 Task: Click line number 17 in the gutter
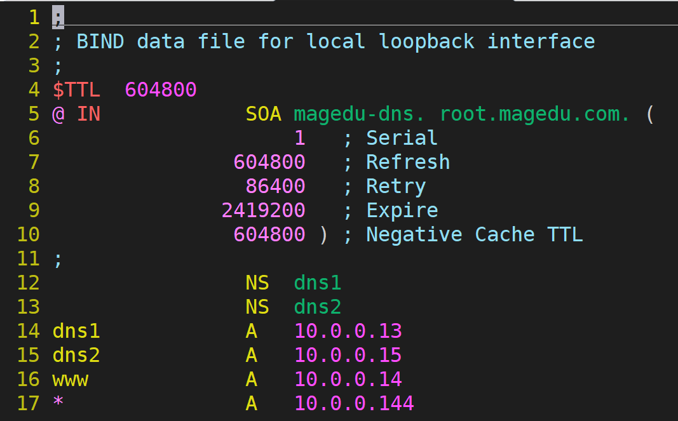[x=28, y=404]
